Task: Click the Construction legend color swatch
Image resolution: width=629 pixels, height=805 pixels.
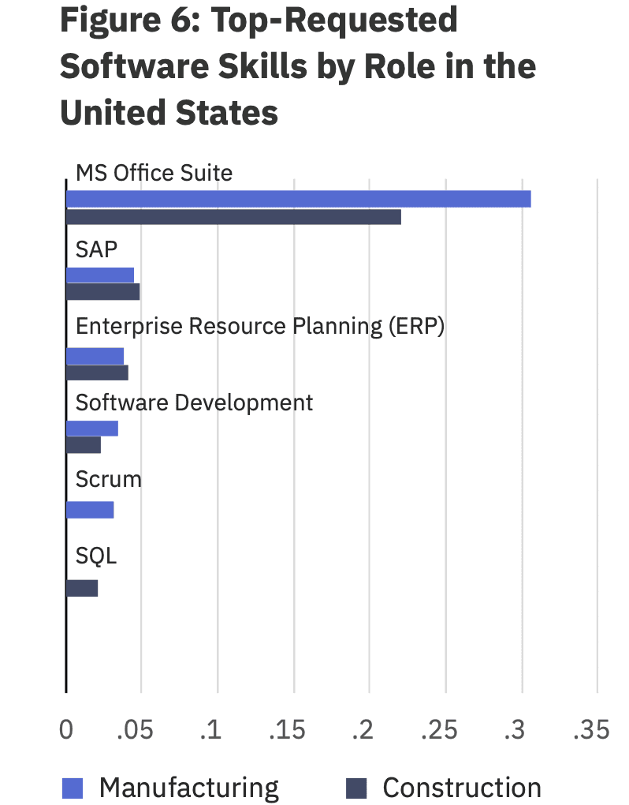Action: pyautogui.click(x=357, y=788)
